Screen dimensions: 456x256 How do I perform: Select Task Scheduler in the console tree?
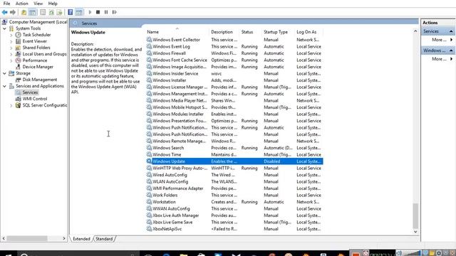pos(36,35)
